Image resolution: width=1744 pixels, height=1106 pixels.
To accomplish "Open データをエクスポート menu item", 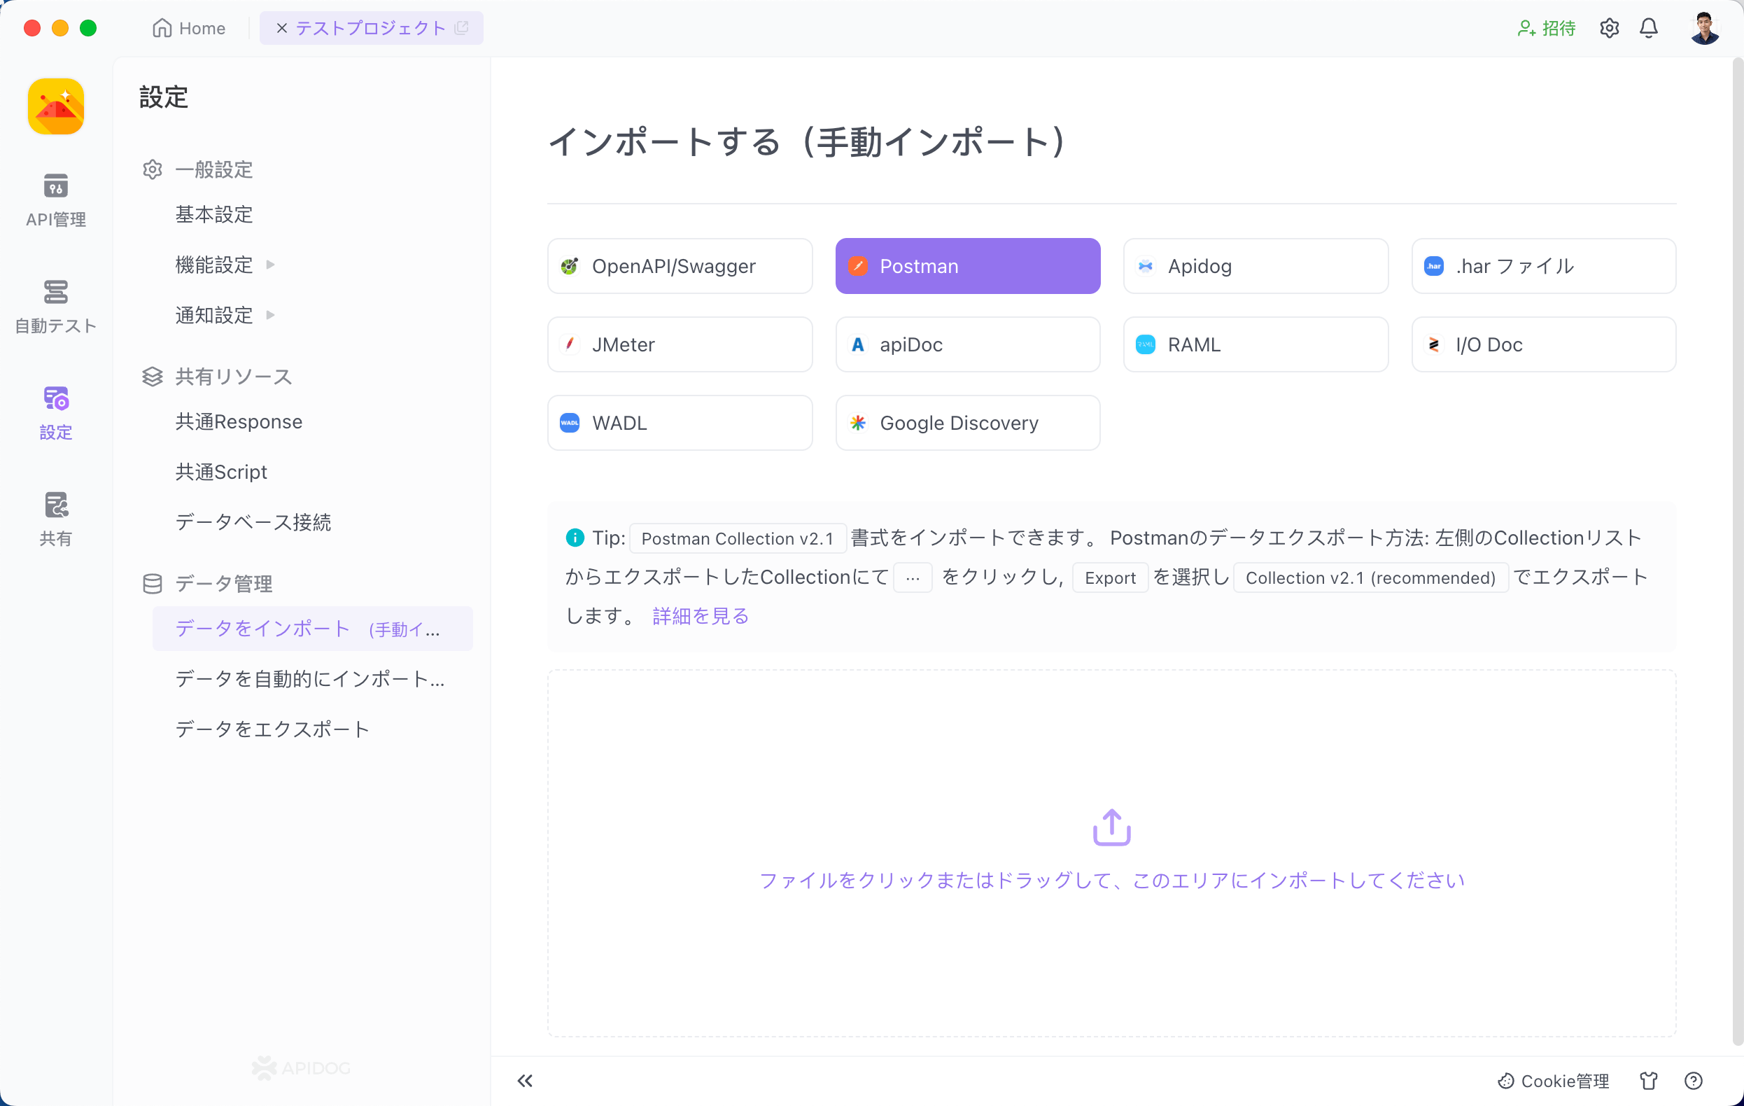I will 272,729.
